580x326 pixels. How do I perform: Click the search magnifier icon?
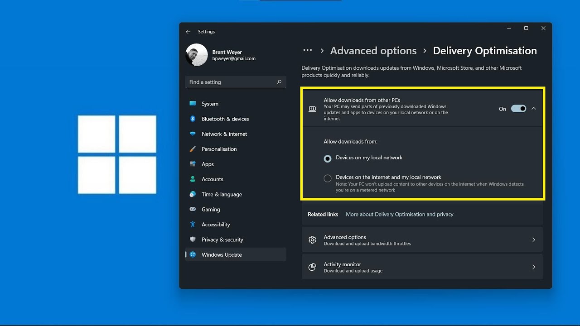click(279, 82)
